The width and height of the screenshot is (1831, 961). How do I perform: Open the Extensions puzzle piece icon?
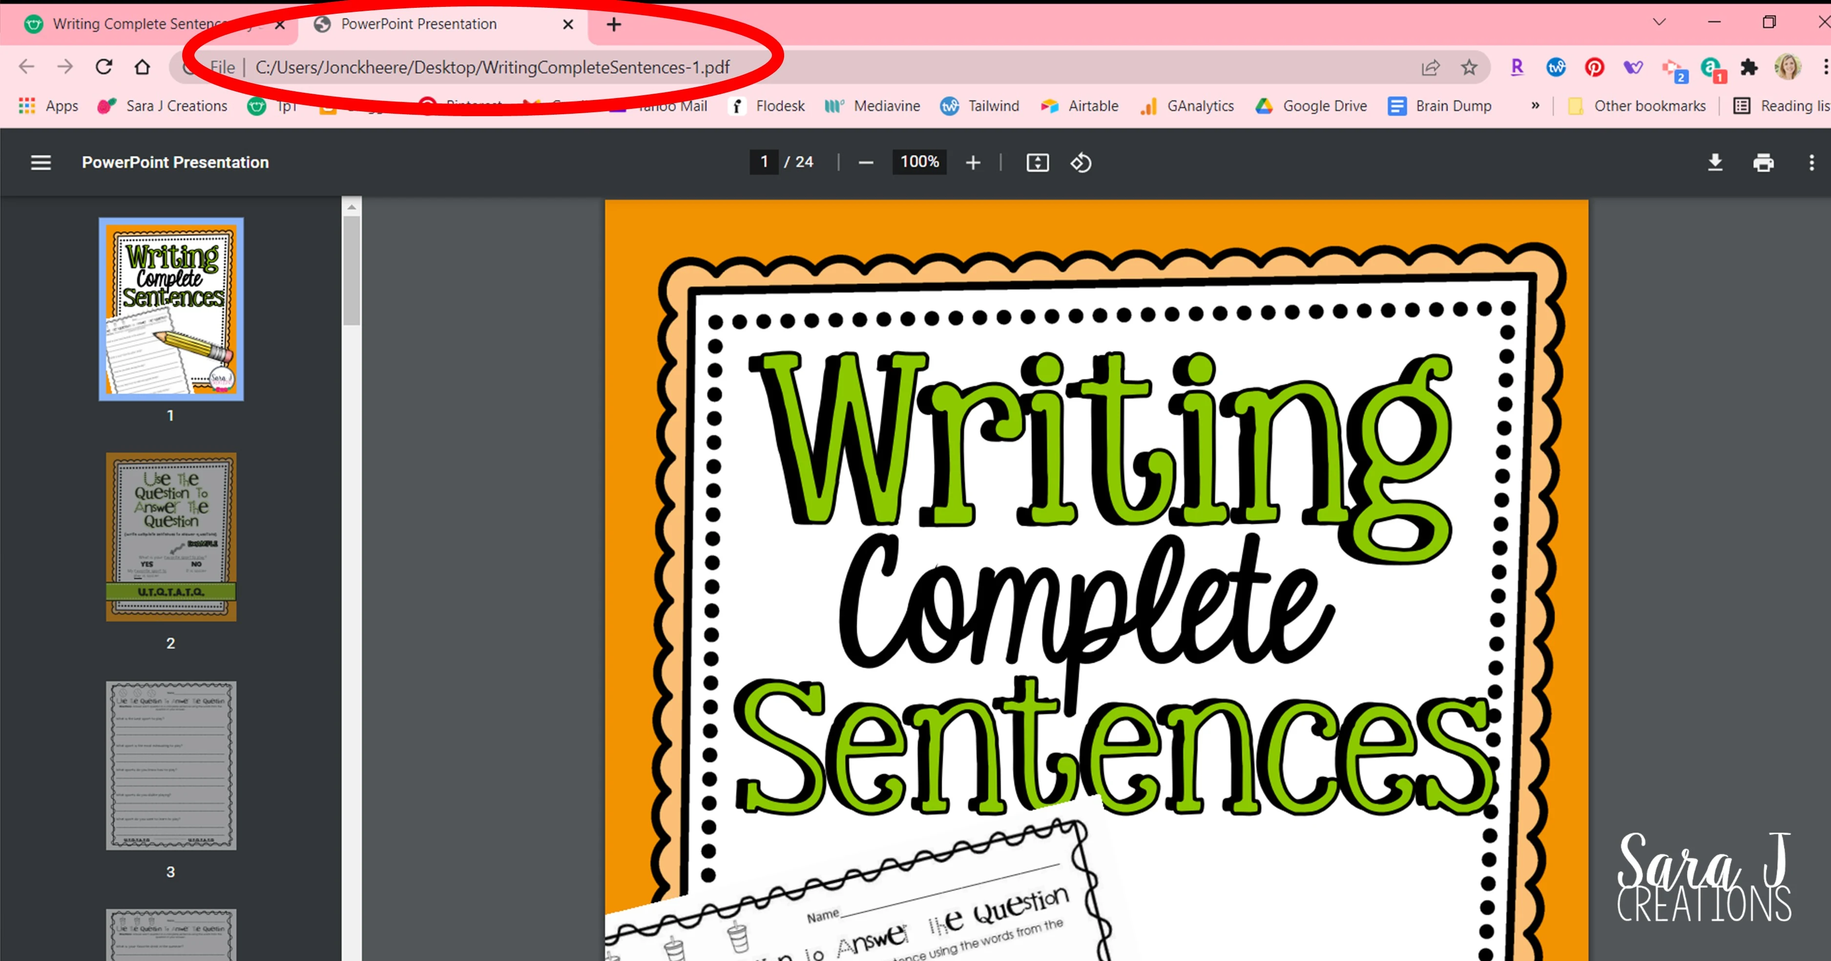[x=1749, y=67]
